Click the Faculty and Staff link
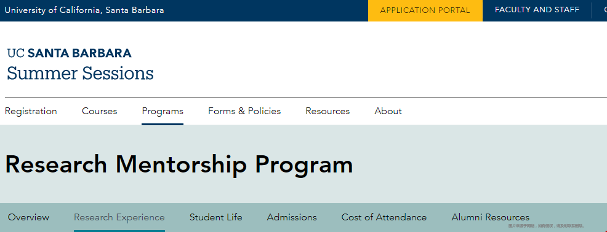Image resolution: width=607 pixels, height=232 pixels. [537, 10]
